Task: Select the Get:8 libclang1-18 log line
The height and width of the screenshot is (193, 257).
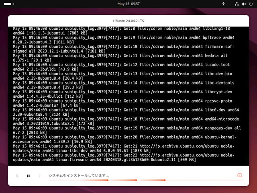Action: (x=121, y=31)
